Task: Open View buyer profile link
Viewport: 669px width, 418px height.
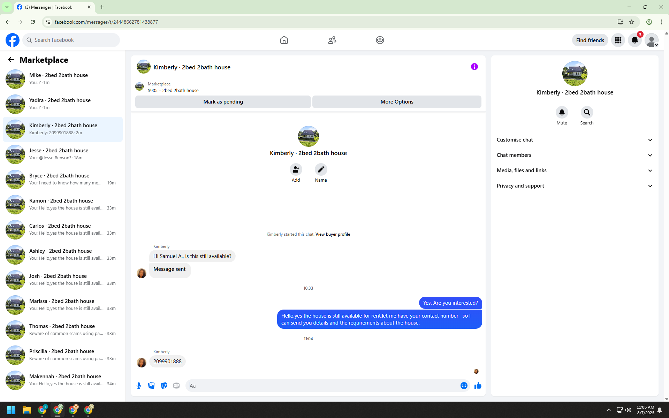Action: pyautogui.click(x=333, y=234)
